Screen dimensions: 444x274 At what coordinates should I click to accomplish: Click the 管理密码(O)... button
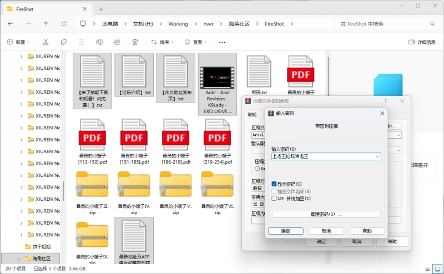coord(326,214)
